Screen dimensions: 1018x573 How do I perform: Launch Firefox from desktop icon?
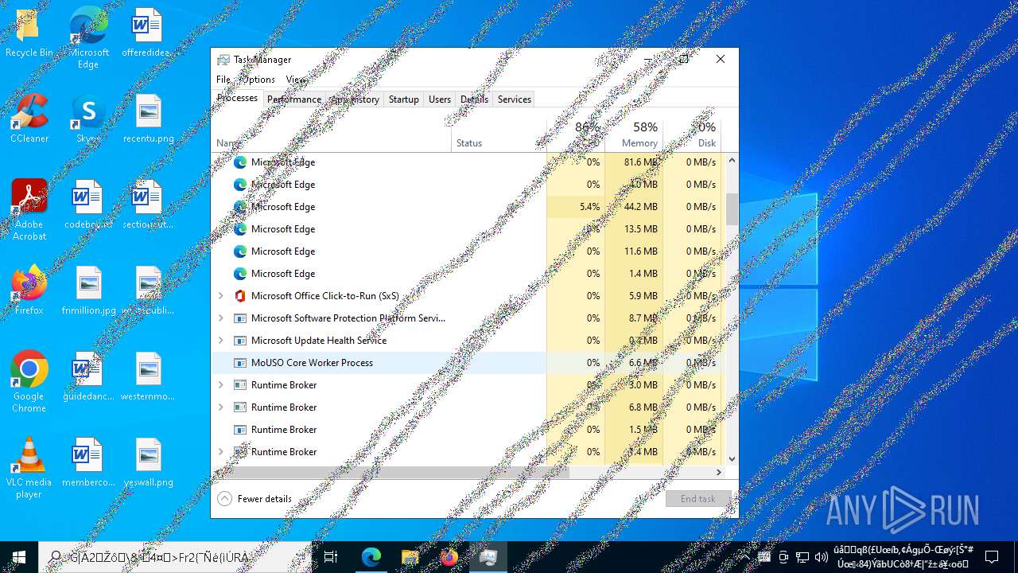pyautogui.click(x=29, y=290)
